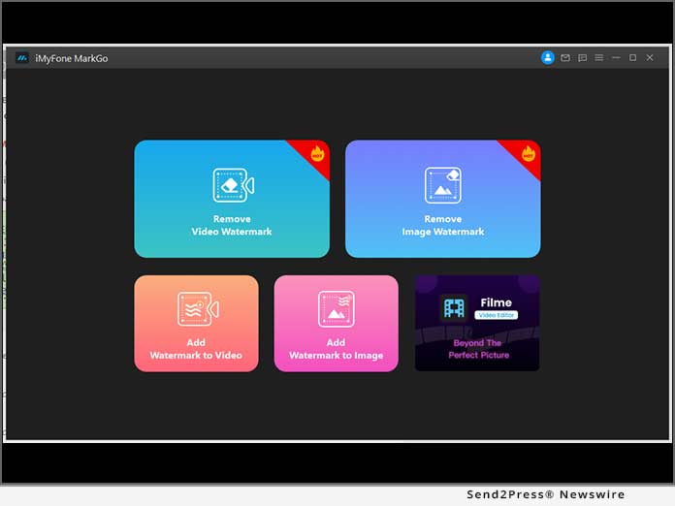The width and height of the screenshot is (675, 506).
Task: Click the Filme film-strip icon
Action: (453, 308)
